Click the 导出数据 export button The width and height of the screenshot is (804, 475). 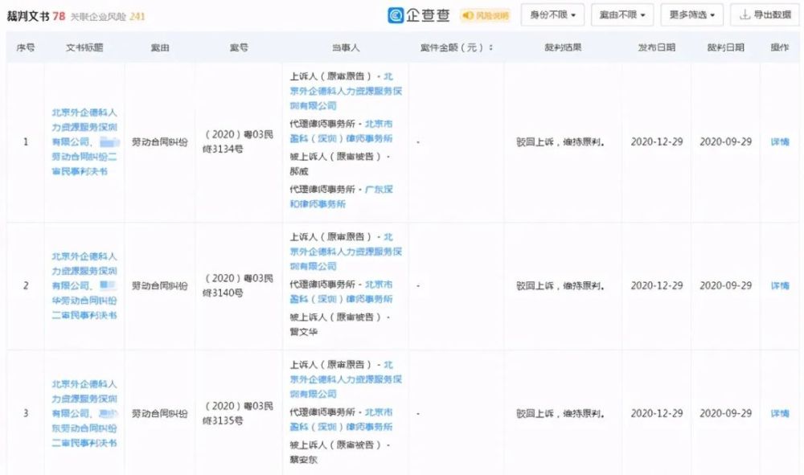pos(765,14)
